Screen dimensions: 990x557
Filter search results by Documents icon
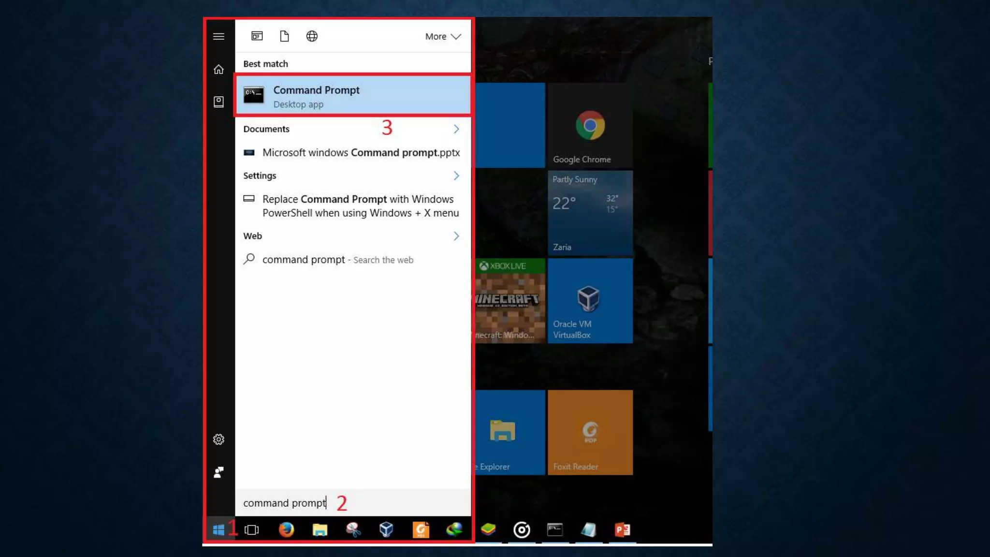(x=284, y=36)
